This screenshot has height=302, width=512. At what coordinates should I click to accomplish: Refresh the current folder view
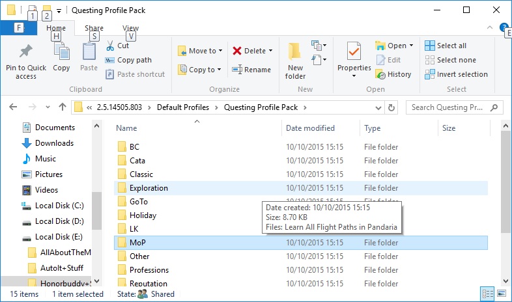tap(391, 107)
